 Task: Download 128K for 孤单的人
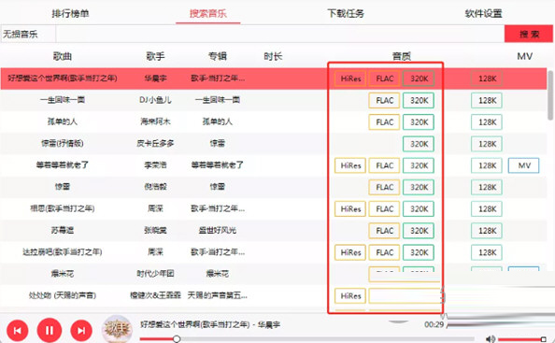tap(487, 122)
